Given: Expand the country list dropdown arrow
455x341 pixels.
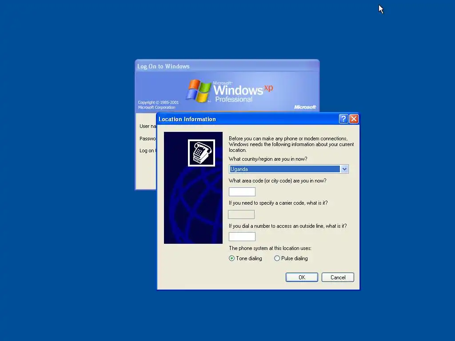Looking at the screenshot, I should (344, 169).
